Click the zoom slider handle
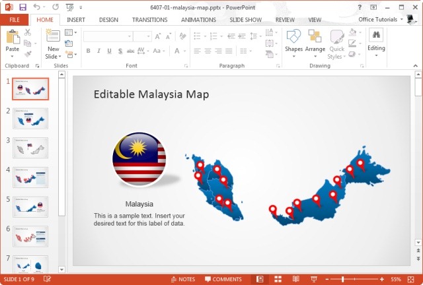423x285 pixels. [342, 279]
